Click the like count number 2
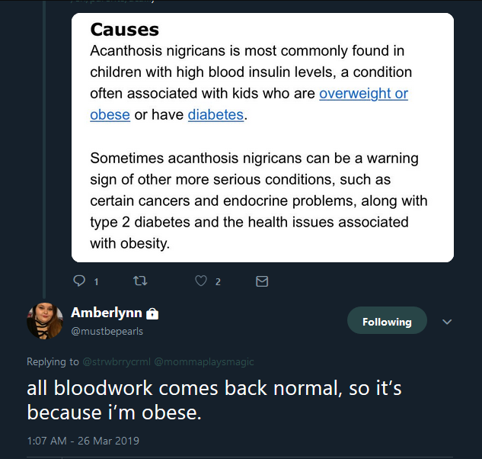Image resolution: width=482 pixels, height=459 pixels. click(x=218, y=282)
